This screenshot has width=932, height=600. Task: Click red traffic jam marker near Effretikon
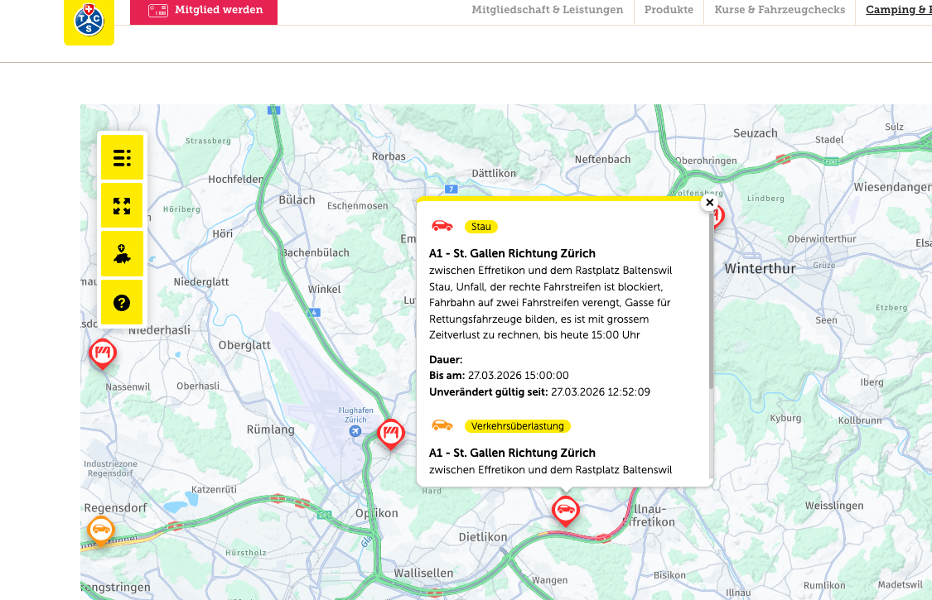click(x=565, y=509)
